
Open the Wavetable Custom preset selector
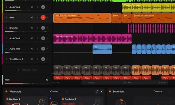[54, 91]
